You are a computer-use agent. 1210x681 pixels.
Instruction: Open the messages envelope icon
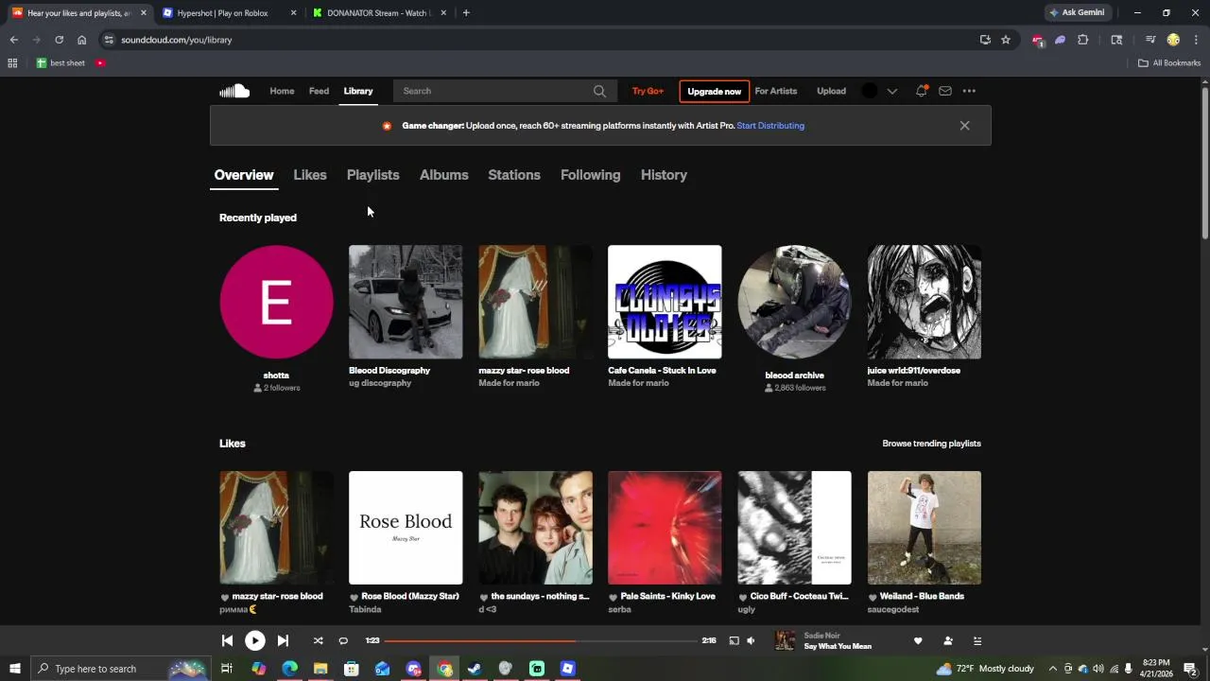[944, 91]
